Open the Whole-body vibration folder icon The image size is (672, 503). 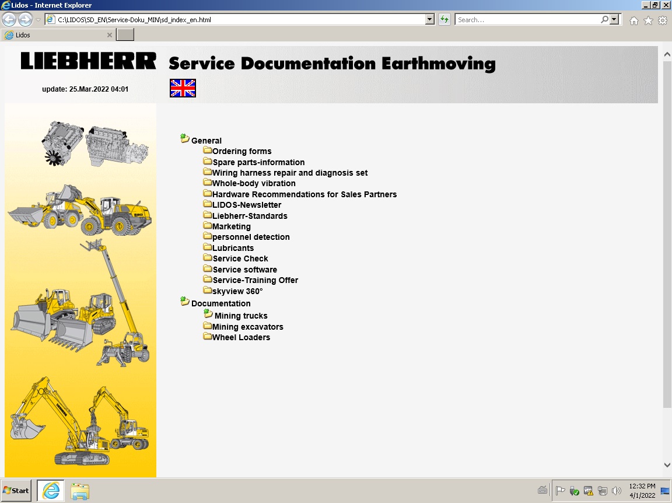[208, 182]
